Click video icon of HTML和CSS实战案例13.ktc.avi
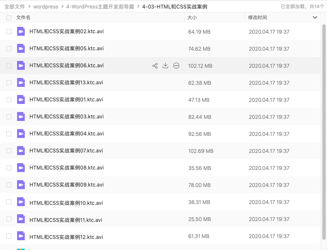 (x=21, y=83)
